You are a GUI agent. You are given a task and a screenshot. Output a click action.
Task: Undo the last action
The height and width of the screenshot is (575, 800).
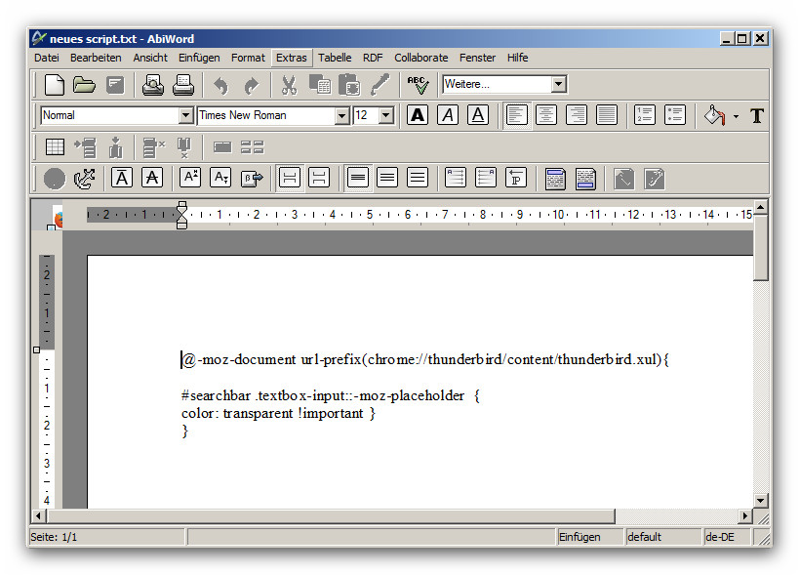[x=220, y=85]
